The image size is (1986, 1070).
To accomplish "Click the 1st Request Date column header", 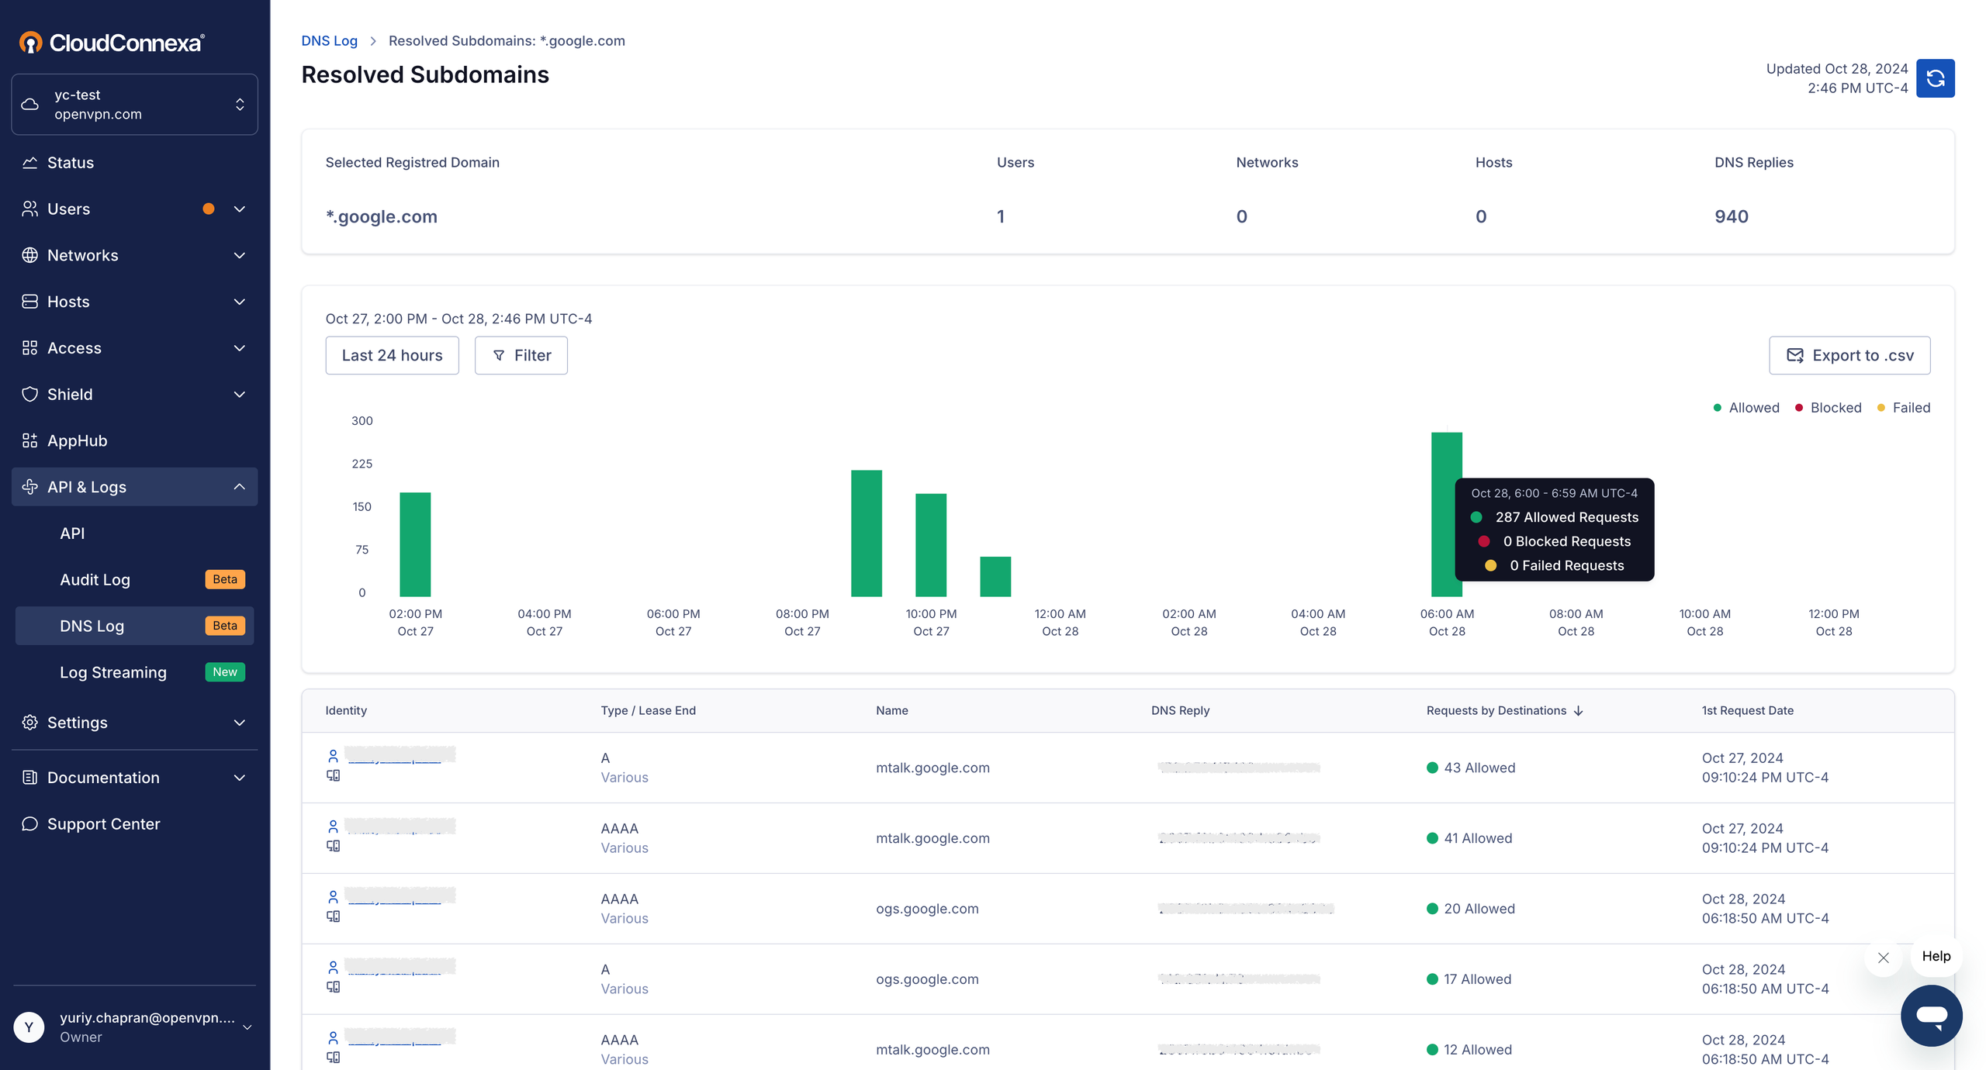I will click(1747, 711).
